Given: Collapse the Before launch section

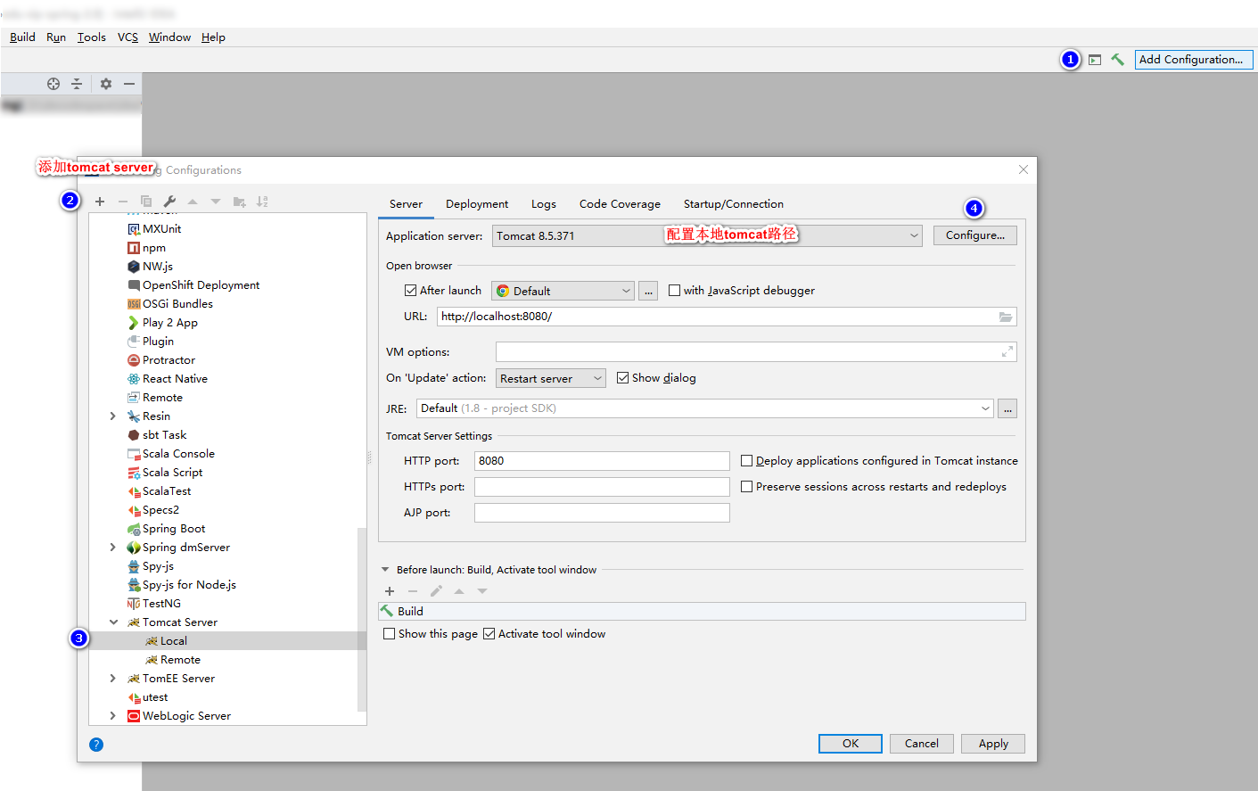Looking at the screenshot, I should (385, 570).
